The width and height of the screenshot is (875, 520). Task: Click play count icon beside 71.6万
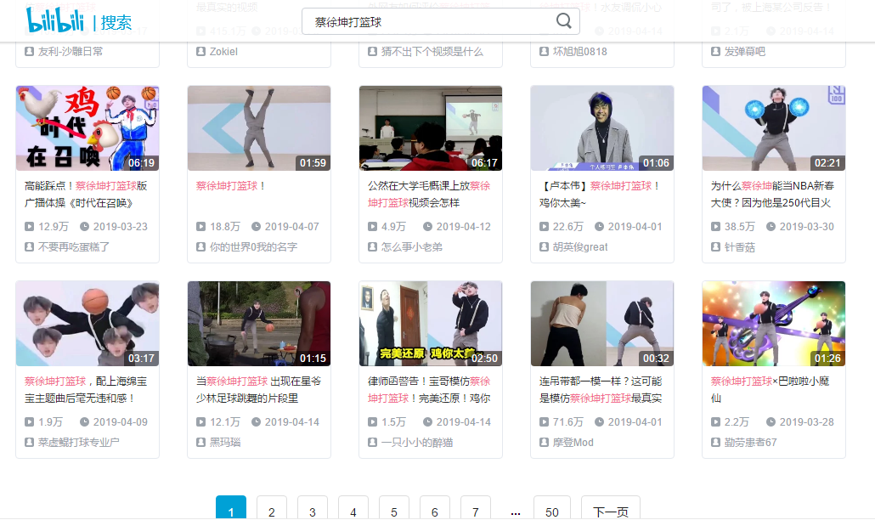click(x=544, y=421)
